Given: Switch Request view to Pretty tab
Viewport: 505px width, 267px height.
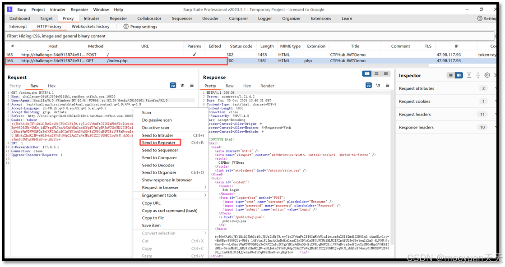Looking at the screenshot, I should (x=15, y=86).
